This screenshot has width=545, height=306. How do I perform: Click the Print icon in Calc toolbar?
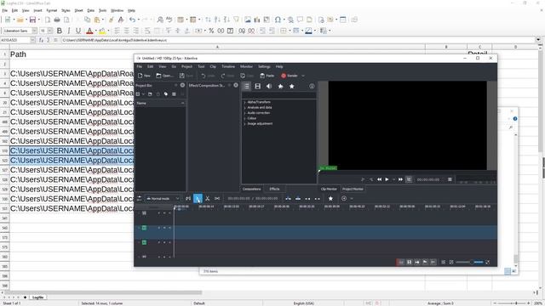coord(57,20)
